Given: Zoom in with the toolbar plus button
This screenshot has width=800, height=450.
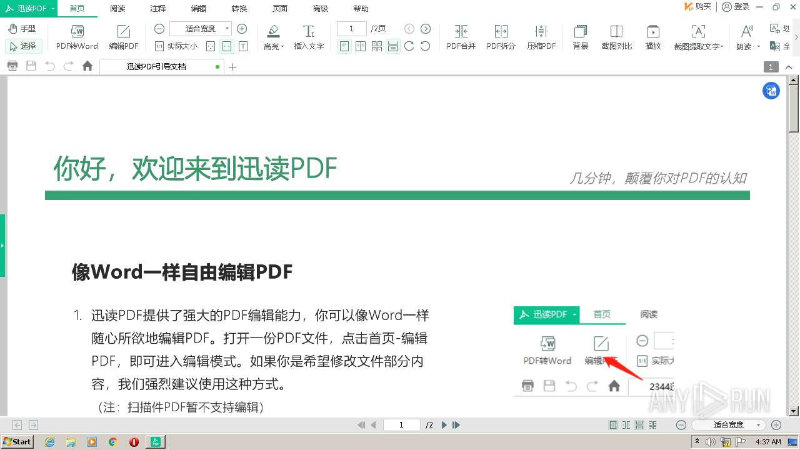Looking at the screenshot, I should click(x=242, y=29).
